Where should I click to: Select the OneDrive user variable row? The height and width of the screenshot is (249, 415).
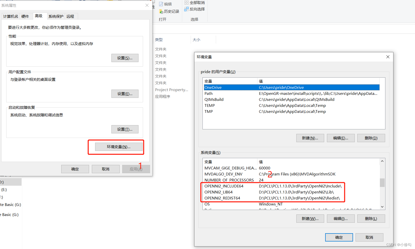tap(292, 87)
